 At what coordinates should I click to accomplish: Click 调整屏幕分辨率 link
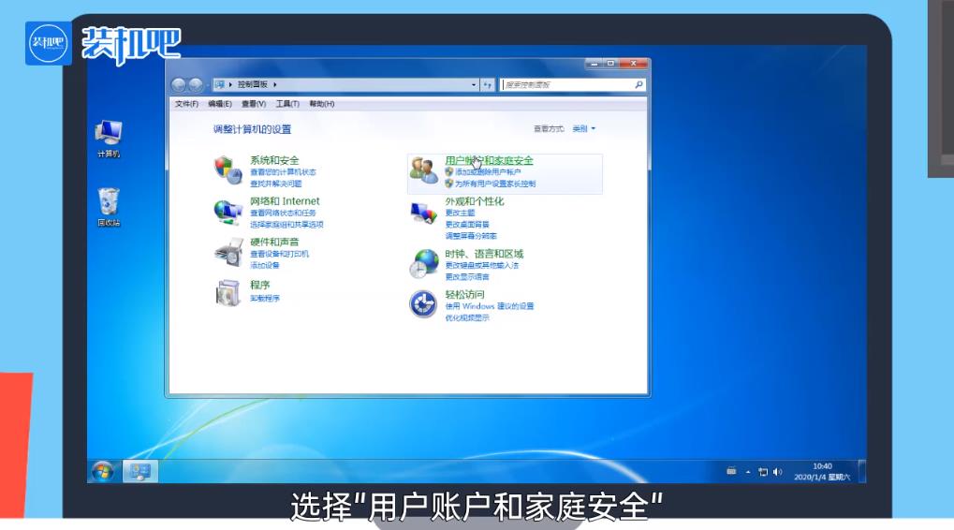(471, 236)
